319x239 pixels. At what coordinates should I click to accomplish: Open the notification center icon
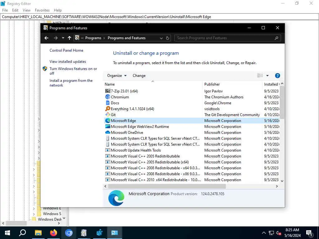coord(309,233)
